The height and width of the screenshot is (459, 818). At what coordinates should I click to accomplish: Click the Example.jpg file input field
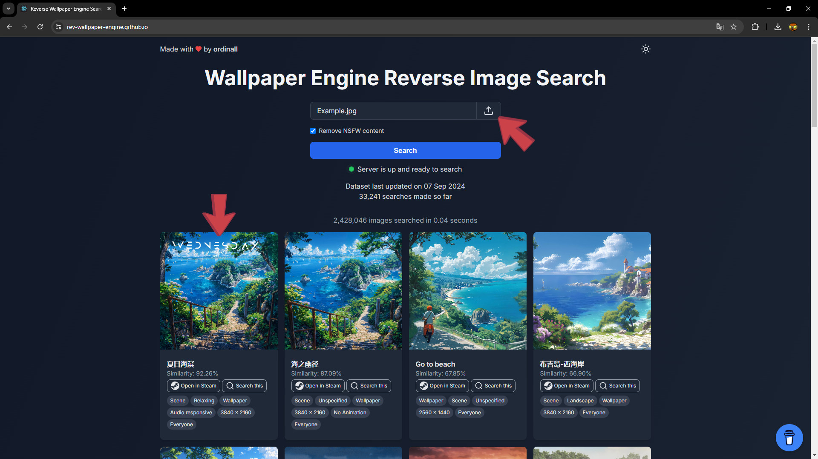click(x=393, y=111)
